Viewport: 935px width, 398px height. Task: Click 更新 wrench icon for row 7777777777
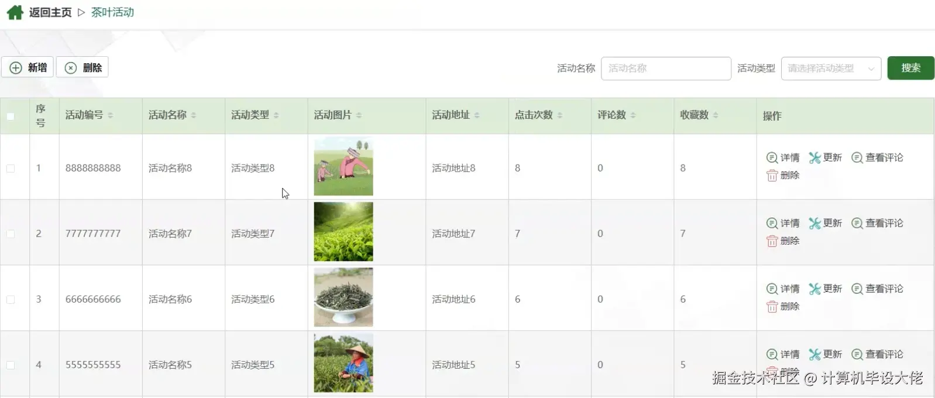point(814,223)
